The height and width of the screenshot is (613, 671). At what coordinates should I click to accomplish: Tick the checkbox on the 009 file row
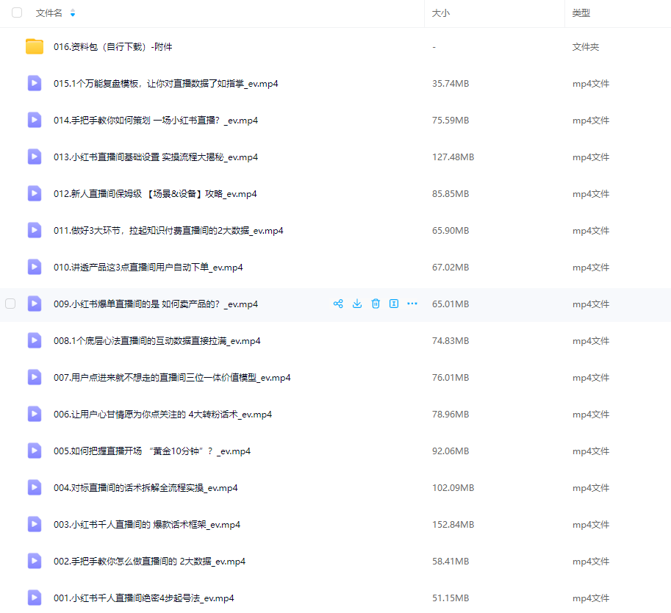[x=10, y=304]
